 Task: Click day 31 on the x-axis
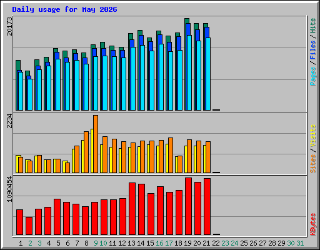tap(300, 243)
